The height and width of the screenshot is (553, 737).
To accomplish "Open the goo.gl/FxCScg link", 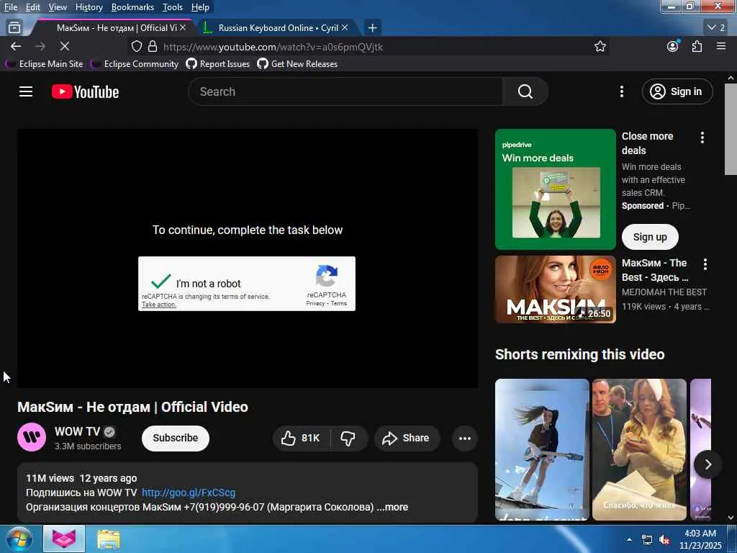I will [189, 493].
